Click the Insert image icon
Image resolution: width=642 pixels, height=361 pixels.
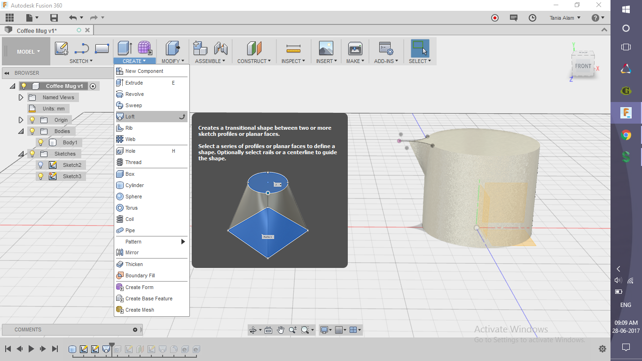326,48
